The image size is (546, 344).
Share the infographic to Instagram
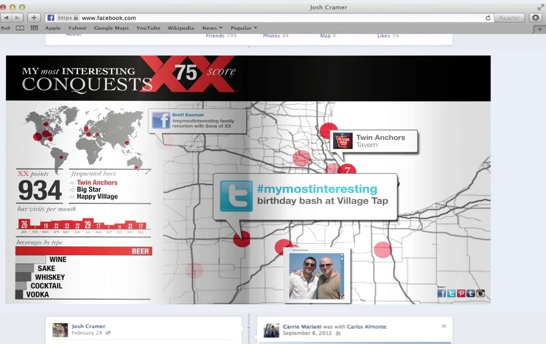(x=480, y=293)
